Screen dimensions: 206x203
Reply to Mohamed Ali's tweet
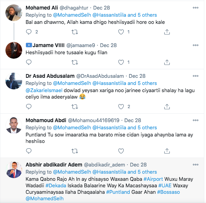(x=29, y=32)
